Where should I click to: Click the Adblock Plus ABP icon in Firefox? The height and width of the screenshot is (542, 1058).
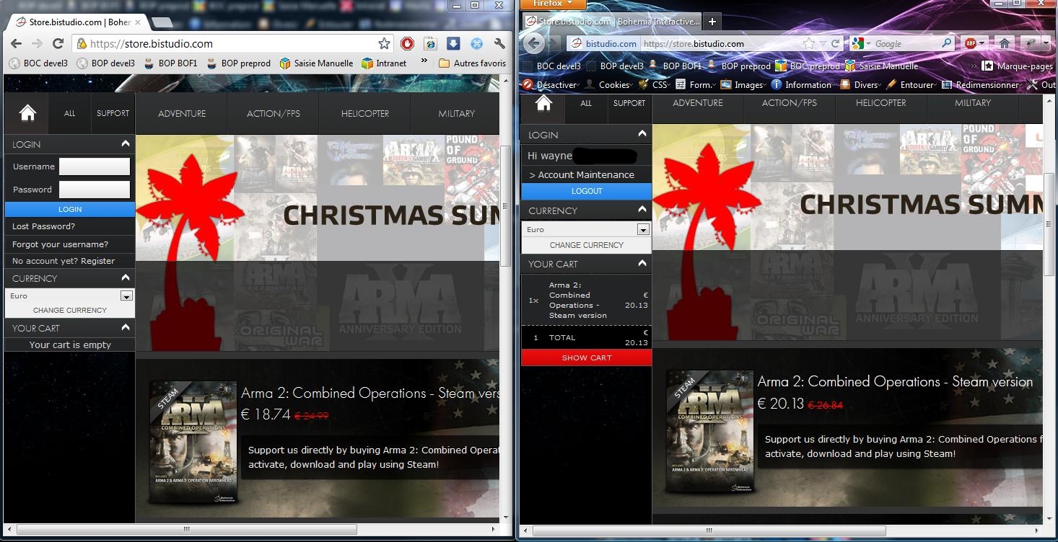click(971, 43)
